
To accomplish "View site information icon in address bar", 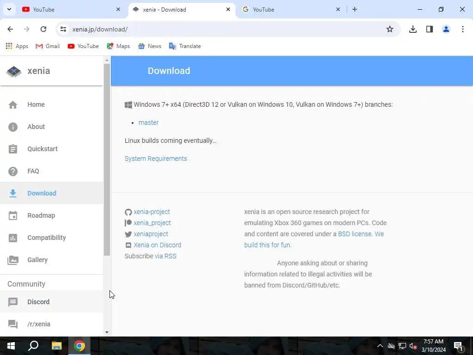I will click(63, 29).
